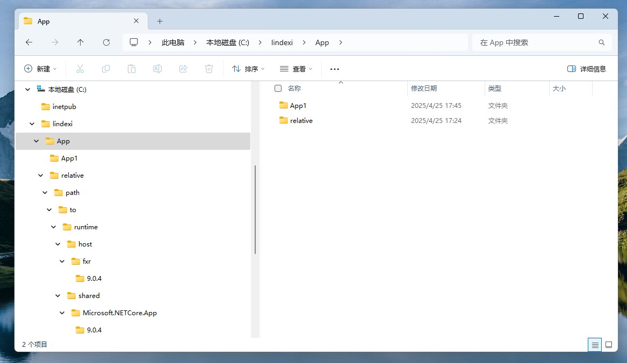Collapse the runtime folder in tree

click(x=54, y=227)
